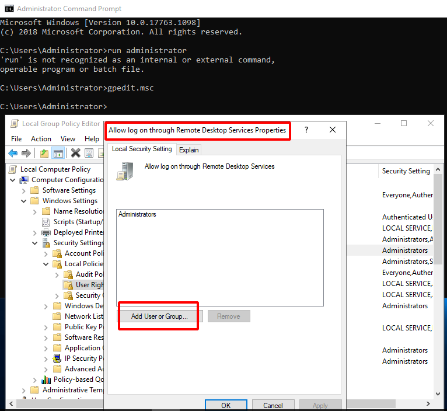Switch to the Explain tab
Image resolution: width=447 pixels, height=411 pixels.
coord(188,150)
